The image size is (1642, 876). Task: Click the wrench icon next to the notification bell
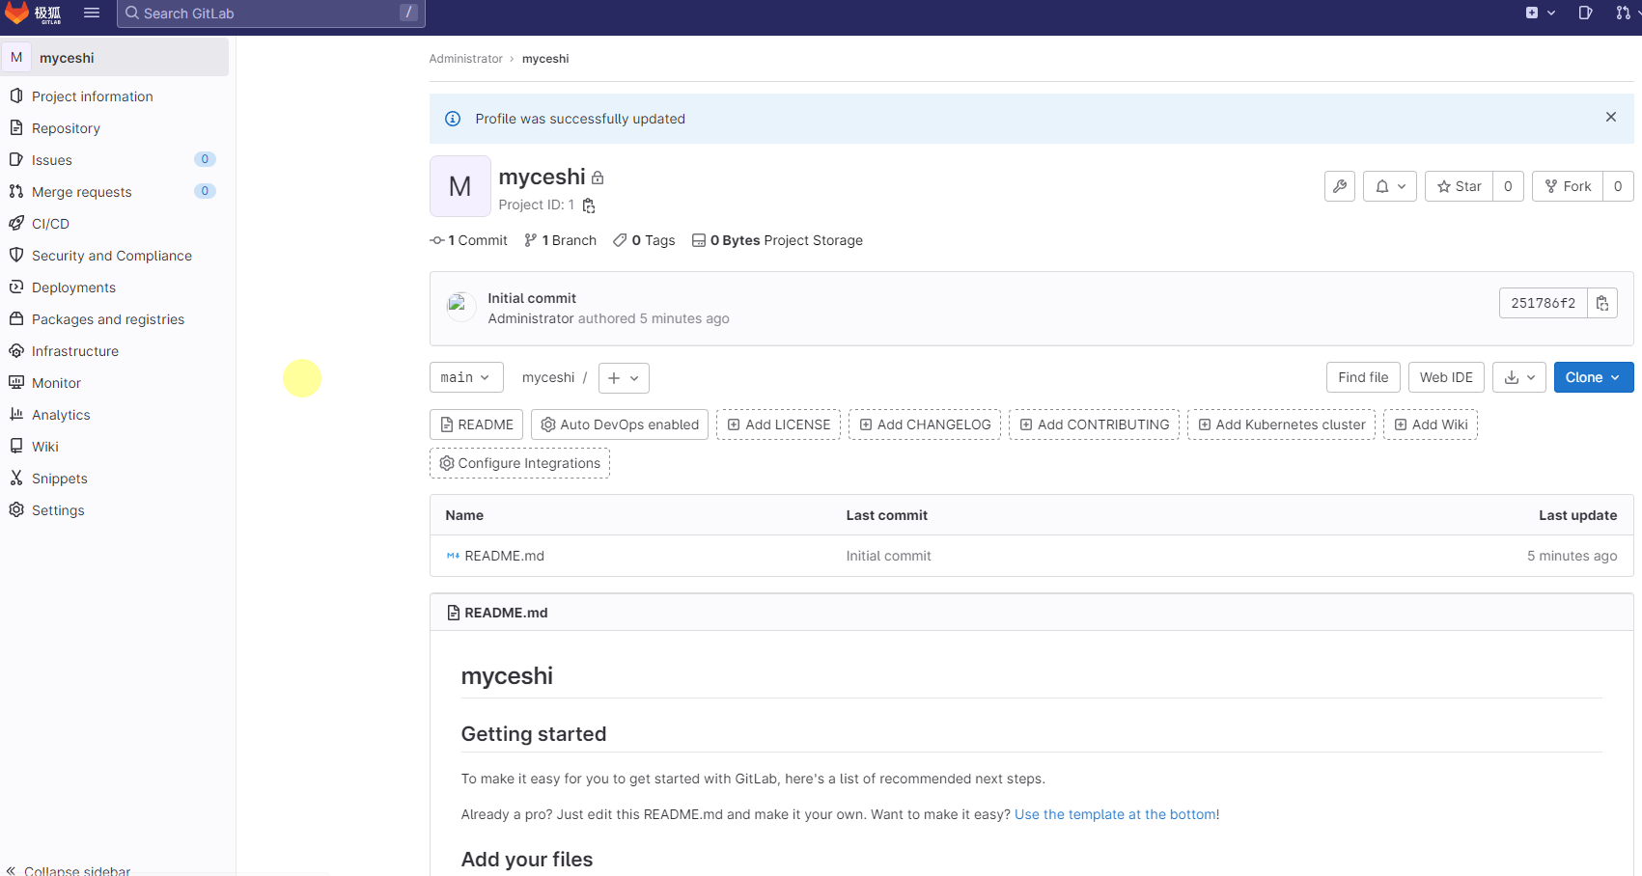(1340, 185)
